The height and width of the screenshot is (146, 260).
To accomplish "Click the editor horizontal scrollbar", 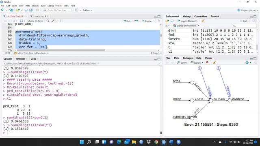I will pyautogui.click(x=61, y=50).
